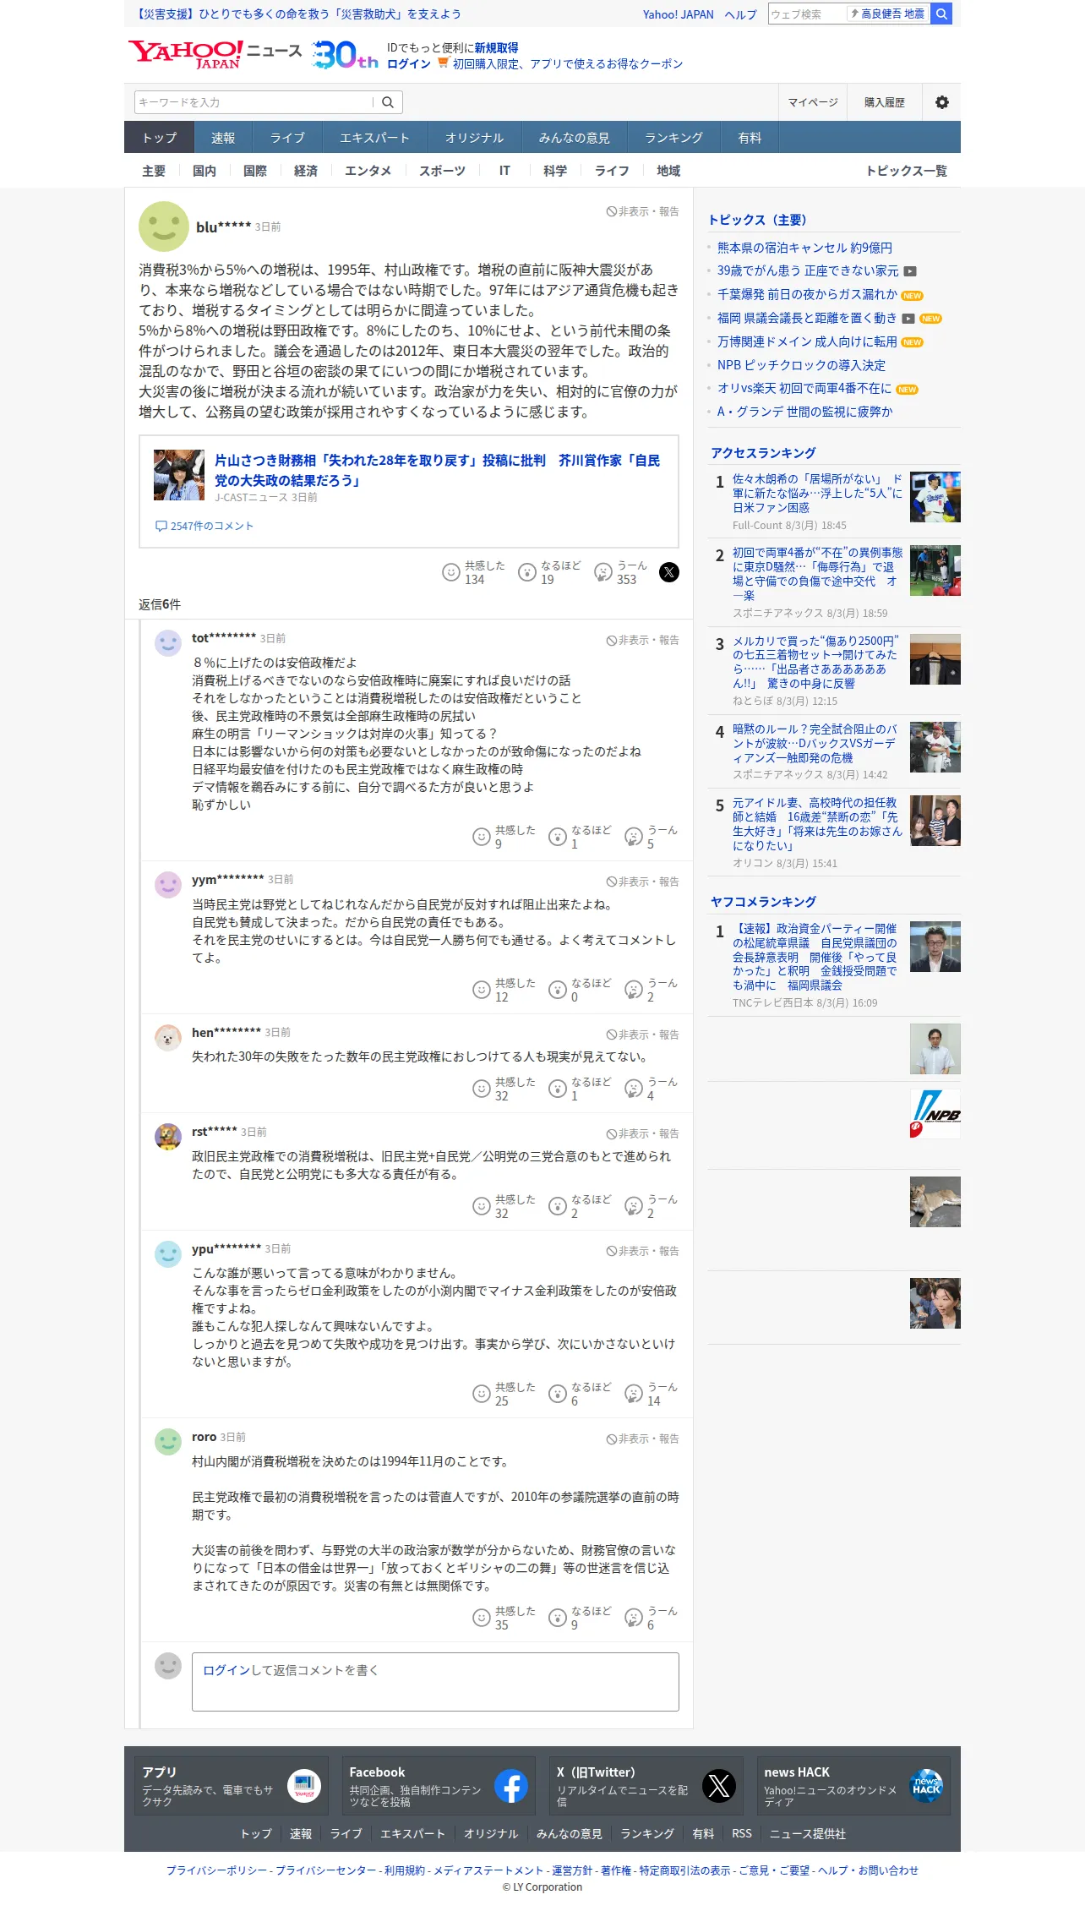Viewport: 1085px width, 1911px height.
Task: Click the settings gear icon
Action: pos(941,102)
